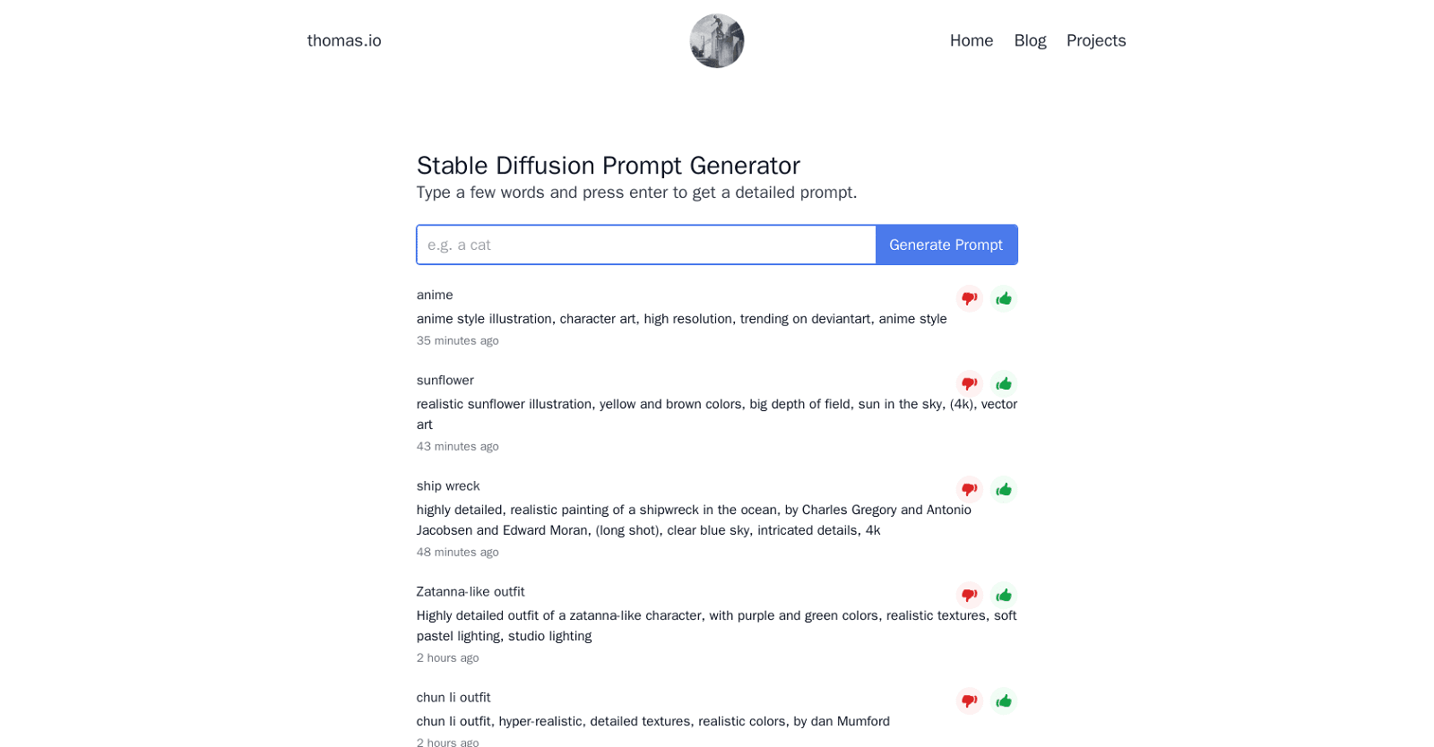Click the 48 minutes ago timestamp
The width and height of the screenshot is (1434, 747).
coord(457,552)
